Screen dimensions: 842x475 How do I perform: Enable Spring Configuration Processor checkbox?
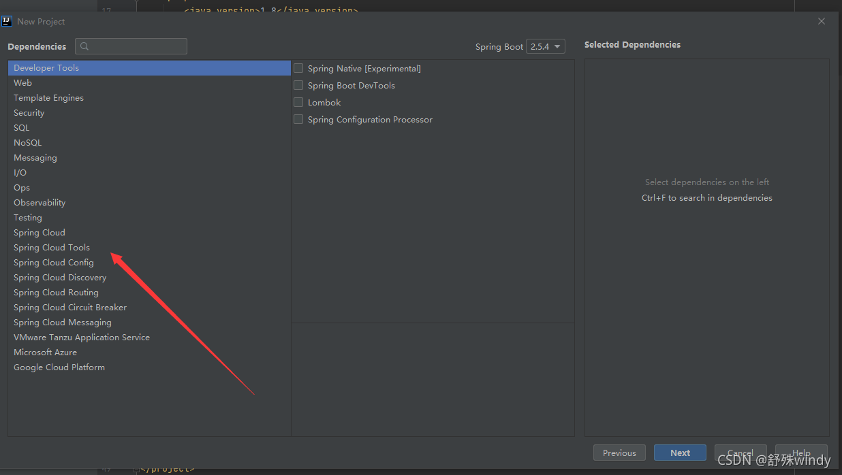(x=298, y=119)
